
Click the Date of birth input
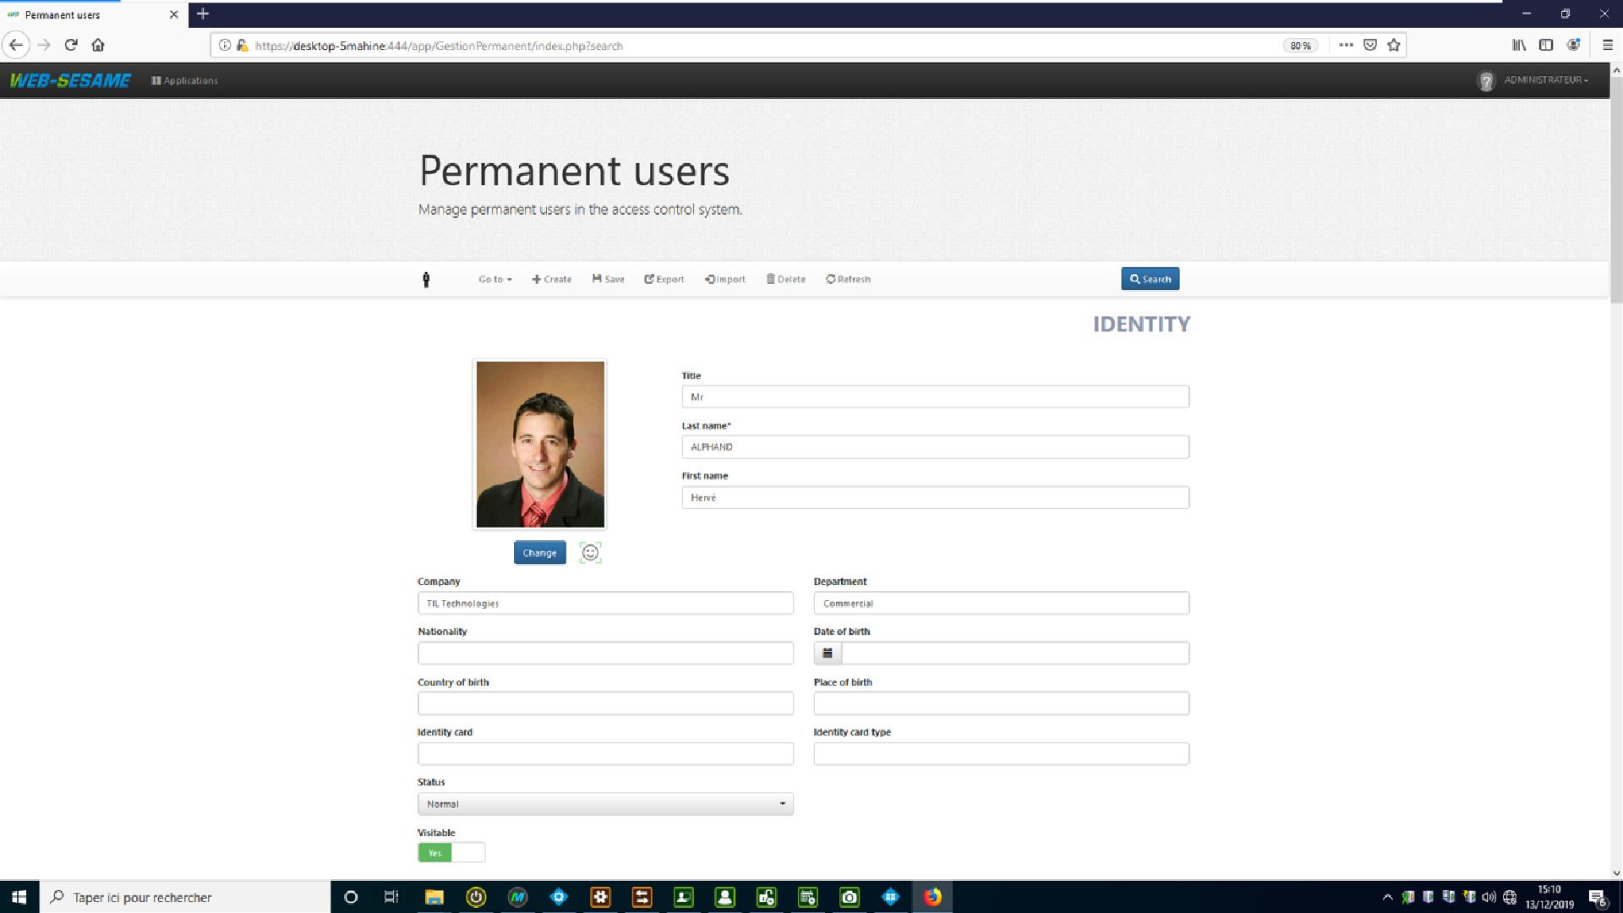tap(1015, 653)
